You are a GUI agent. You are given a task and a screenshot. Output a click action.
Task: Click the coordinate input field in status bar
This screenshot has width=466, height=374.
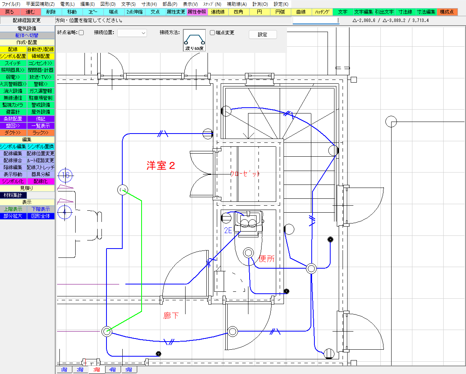pos(316,20)
